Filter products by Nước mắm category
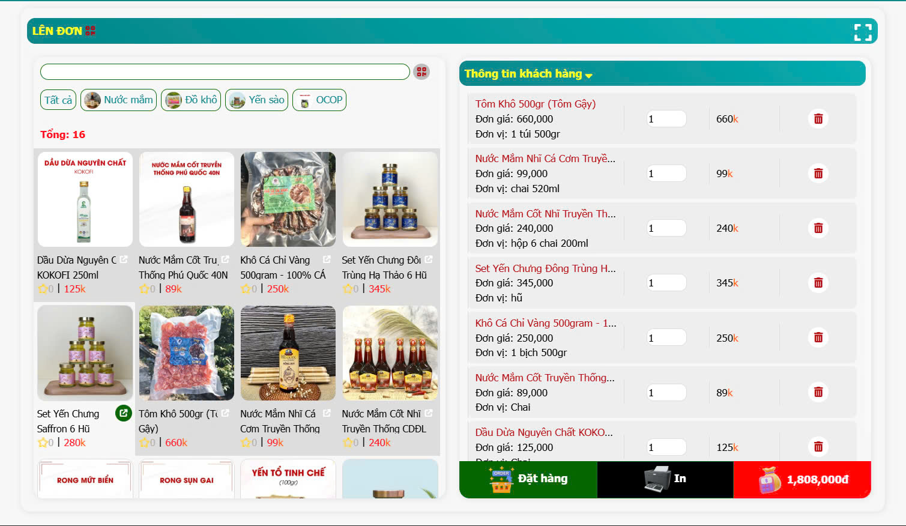Screen dimensions: 906x526 [x=118, y=100]
